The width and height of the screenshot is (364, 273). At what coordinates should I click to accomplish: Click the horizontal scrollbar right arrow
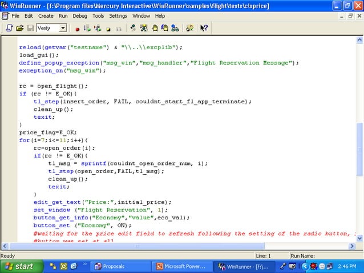(352, 246)
